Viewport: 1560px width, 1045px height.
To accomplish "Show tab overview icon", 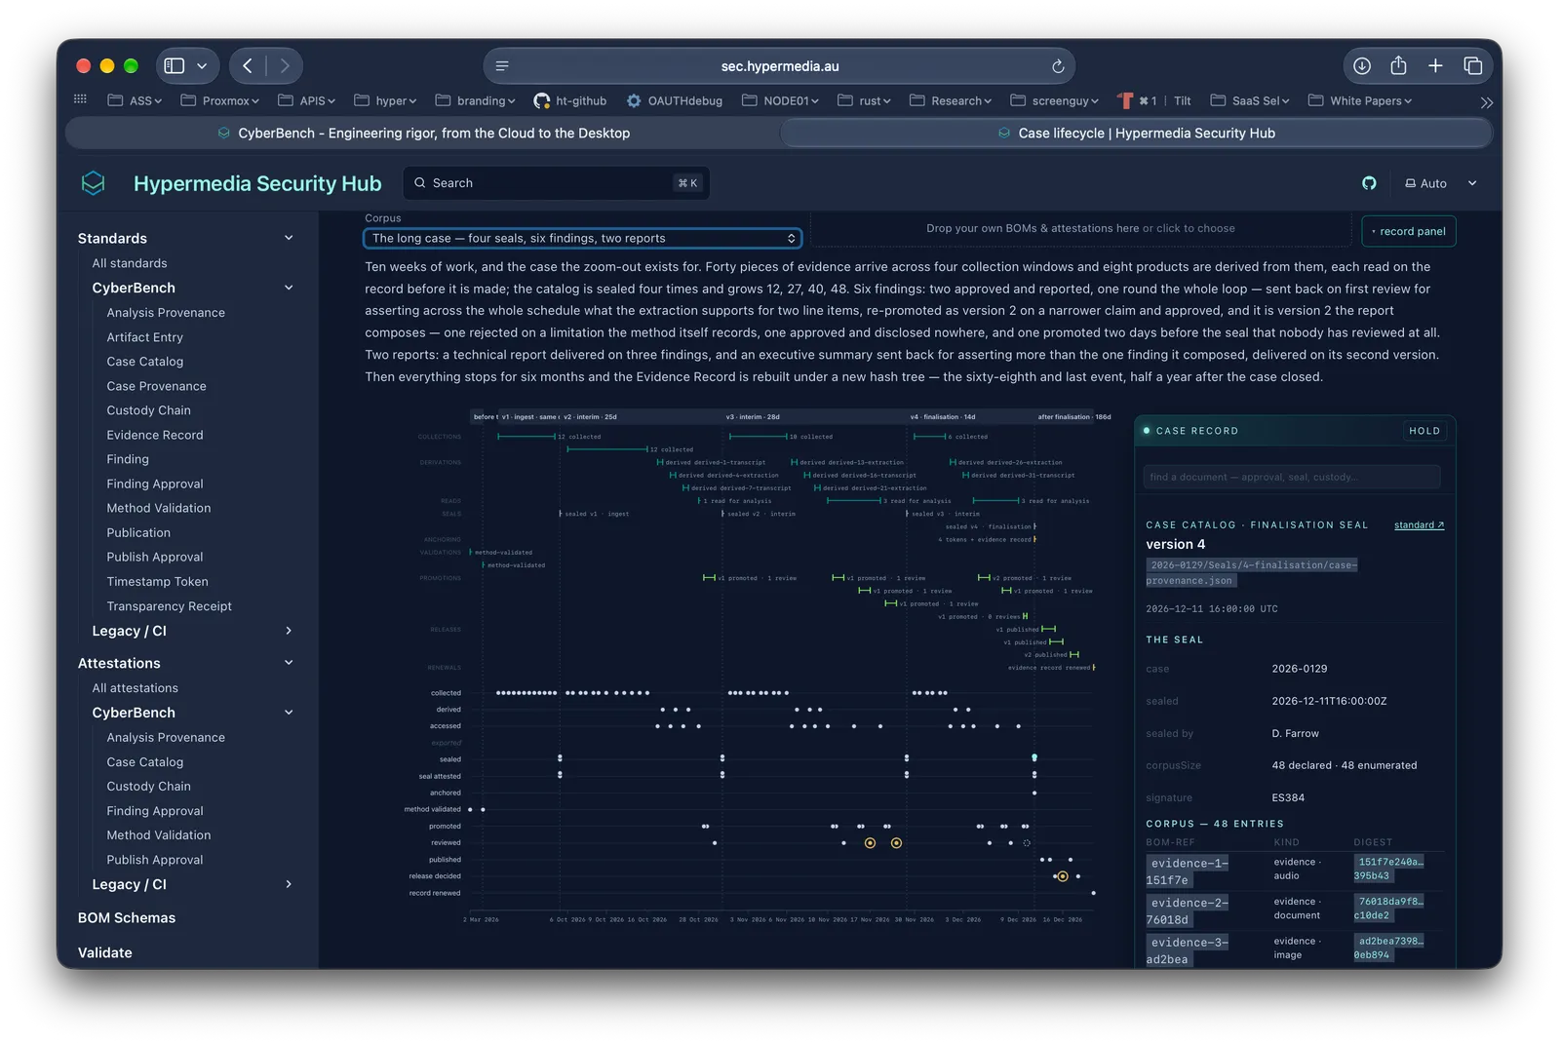I will [1472, 65].
